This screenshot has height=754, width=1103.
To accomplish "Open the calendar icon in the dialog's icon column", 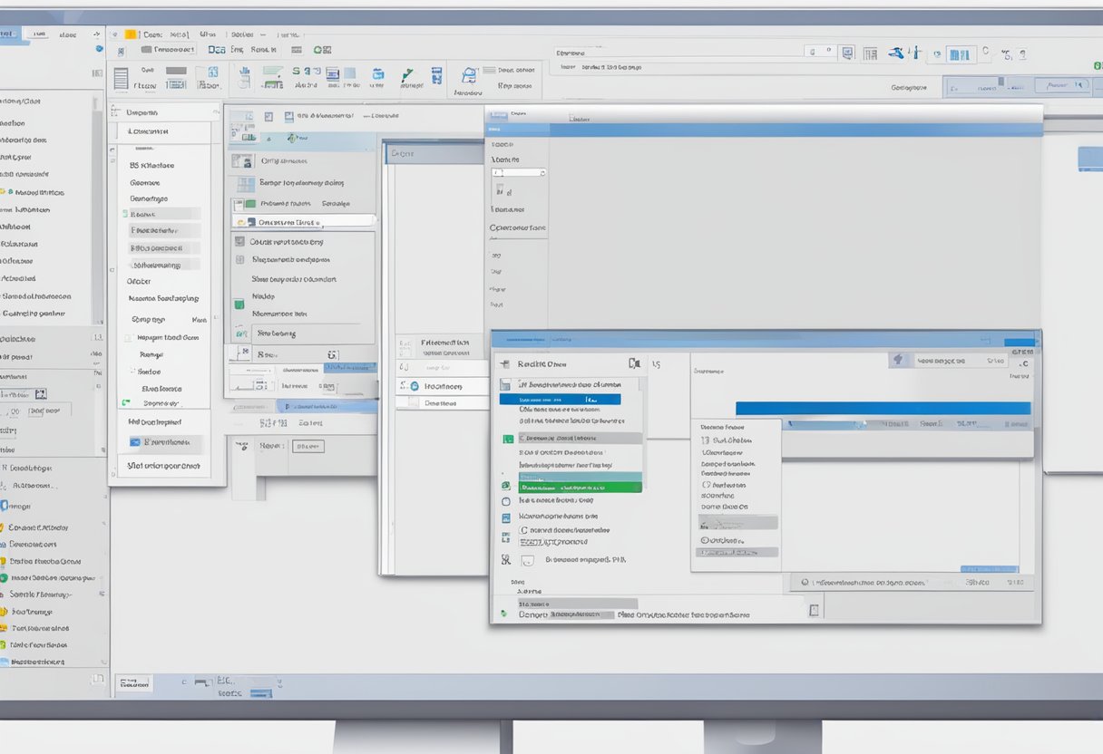I will [x=505, y=516].
